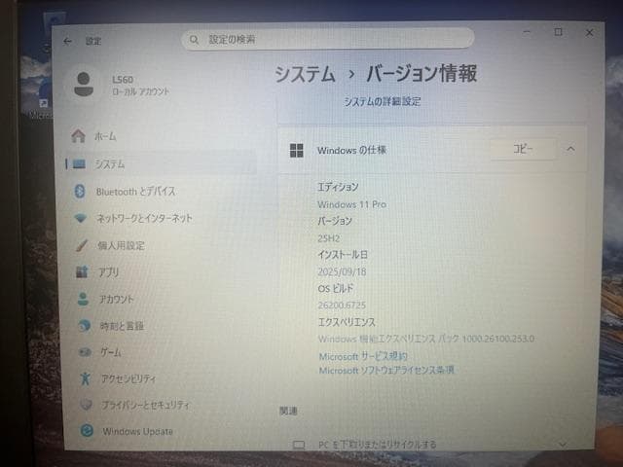
Task: Click the 設定の検索 search field
Action: tap(327, 39)
